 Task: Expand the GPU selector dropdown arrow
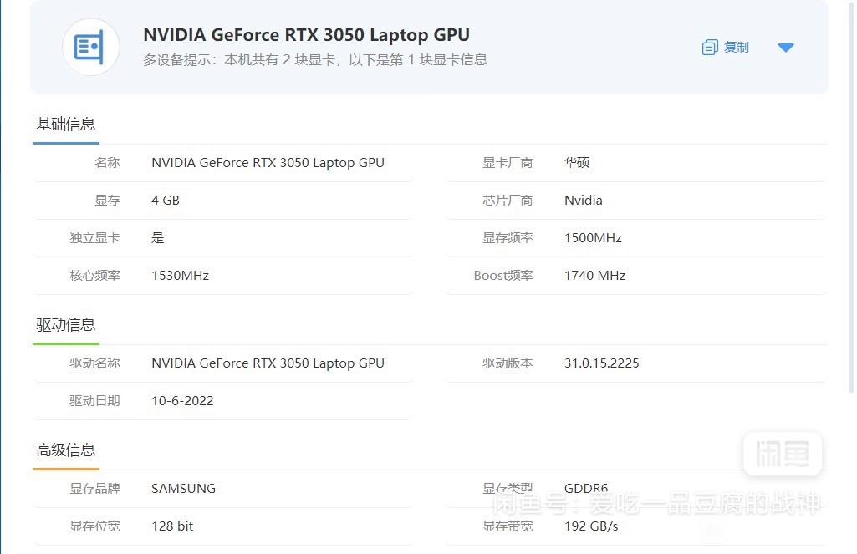click(785, 48)
